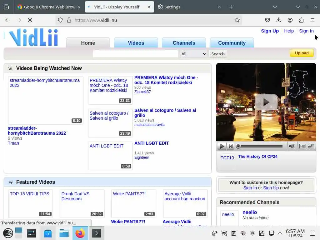Open the Firefox hamburger application menu
This screenshot has height=240, width=320.
coord(312,20)
